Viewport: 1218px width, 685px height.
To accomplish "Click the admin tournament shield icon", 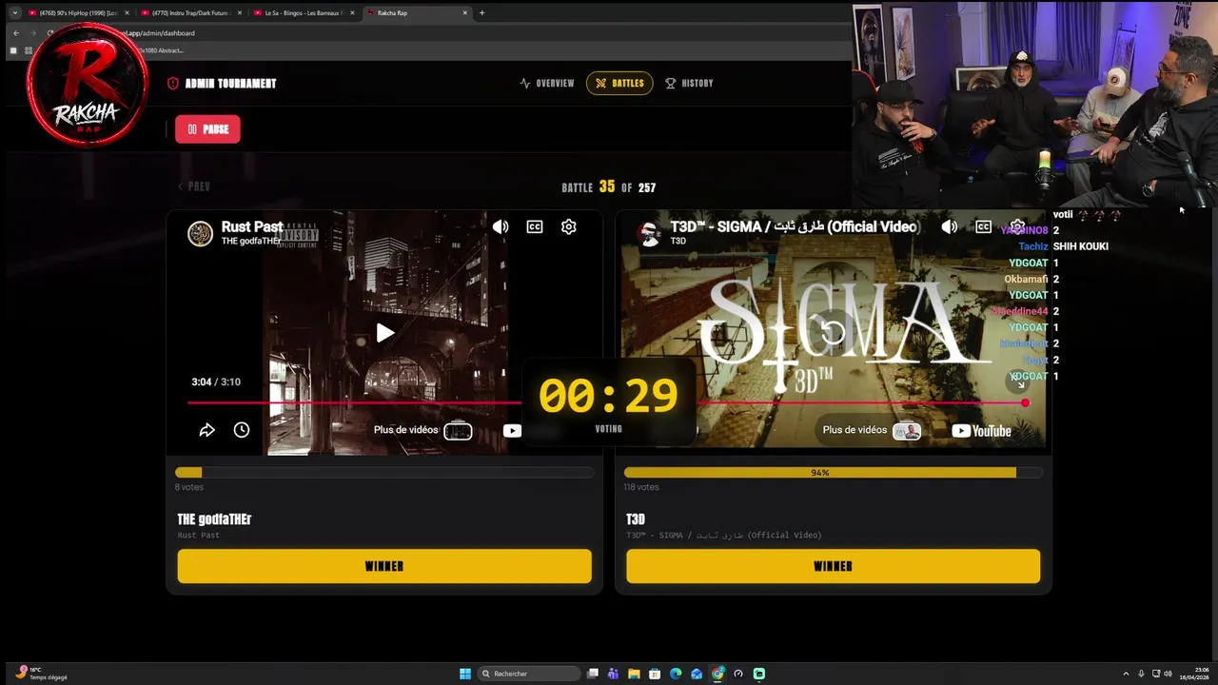I will click(173, 83).
